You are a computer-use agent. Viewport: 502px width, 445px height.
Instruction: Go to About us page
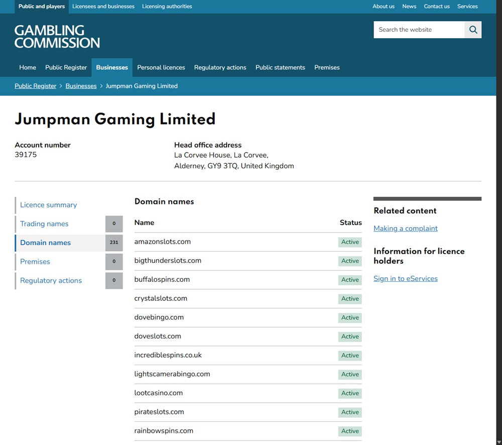(x=383, y=7)
